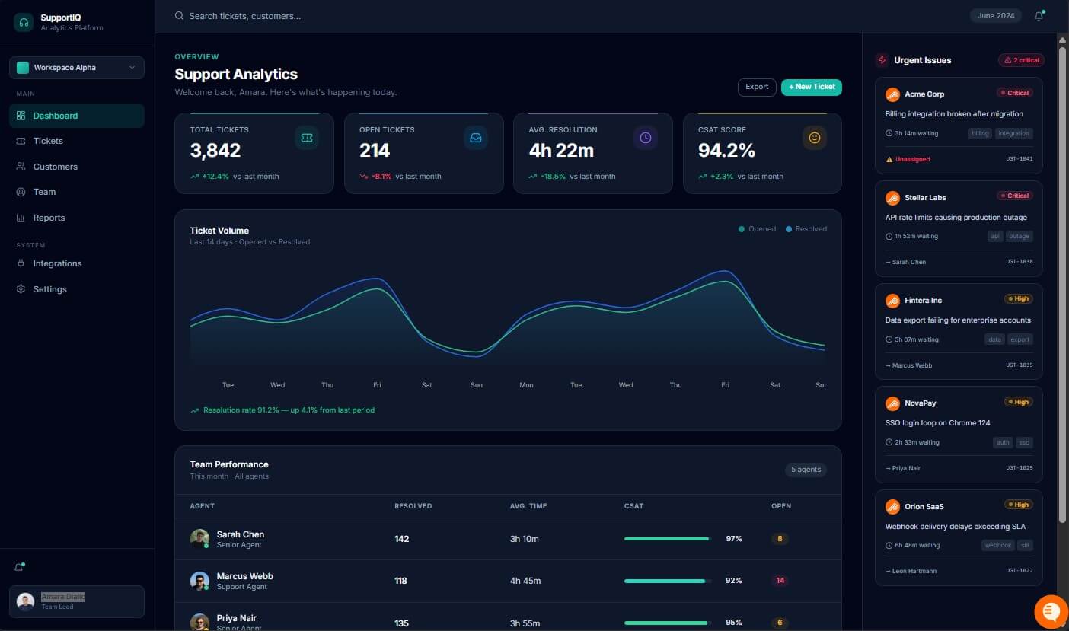The height and width of the screenshot is (631, 1069).
Task: Click Marcus Webb's 92% CSAT bar
Action: tap(668, 581)
